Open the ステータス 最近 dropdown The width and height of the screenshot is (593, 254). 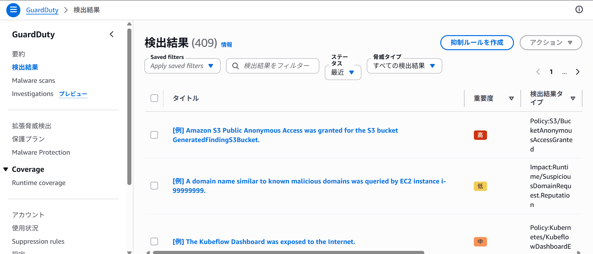coord(343,72)
